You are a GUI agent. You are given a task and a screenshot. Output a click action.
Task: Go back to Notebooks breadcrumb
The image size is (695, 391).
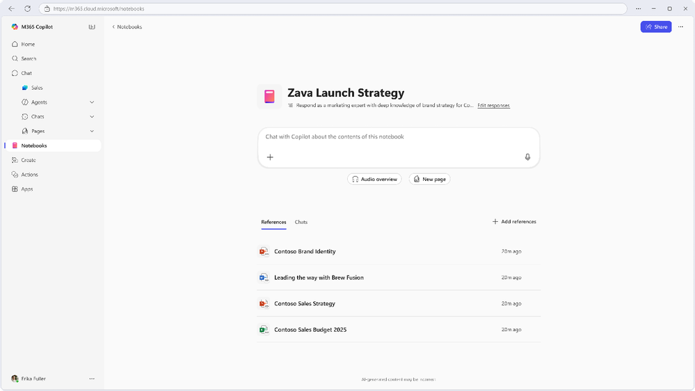(x=127, y=26)
